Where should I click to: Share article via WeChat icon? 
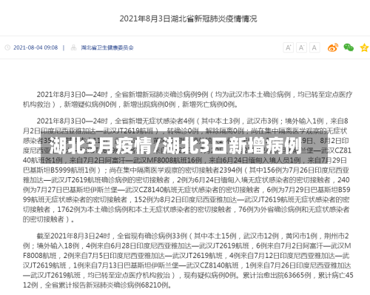(349, 47)
